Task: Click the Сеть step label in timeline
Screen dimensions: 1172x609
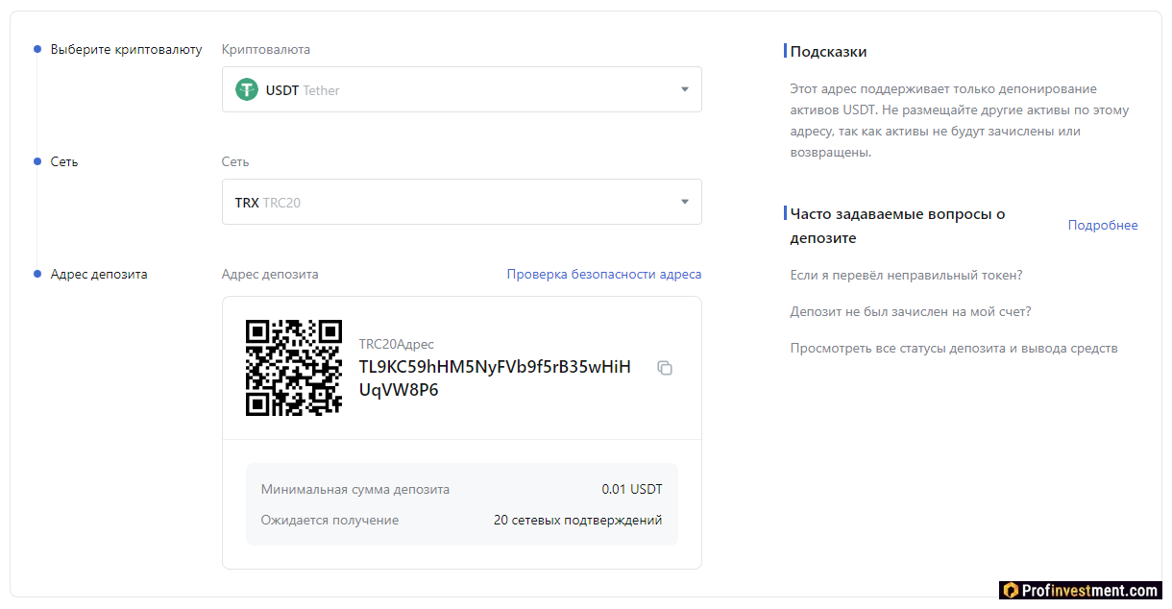Action: point(64,161)
